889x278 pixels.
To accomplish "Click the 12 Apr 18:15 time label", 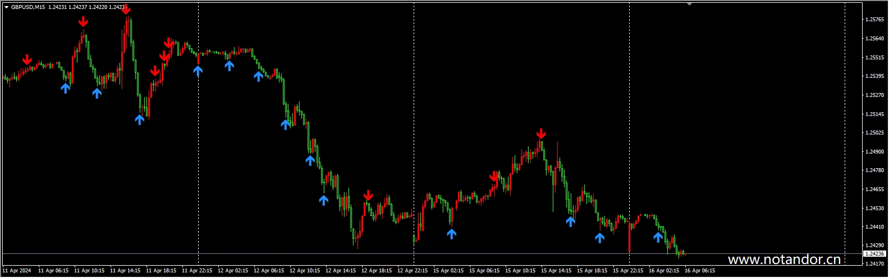I will tap(377, 271).
